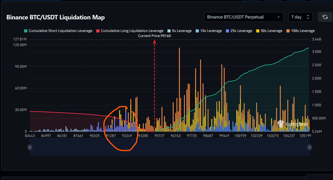The image size is (333, 180).
Task: Toggle the 100x Leverage legend item
Action: 300,31
